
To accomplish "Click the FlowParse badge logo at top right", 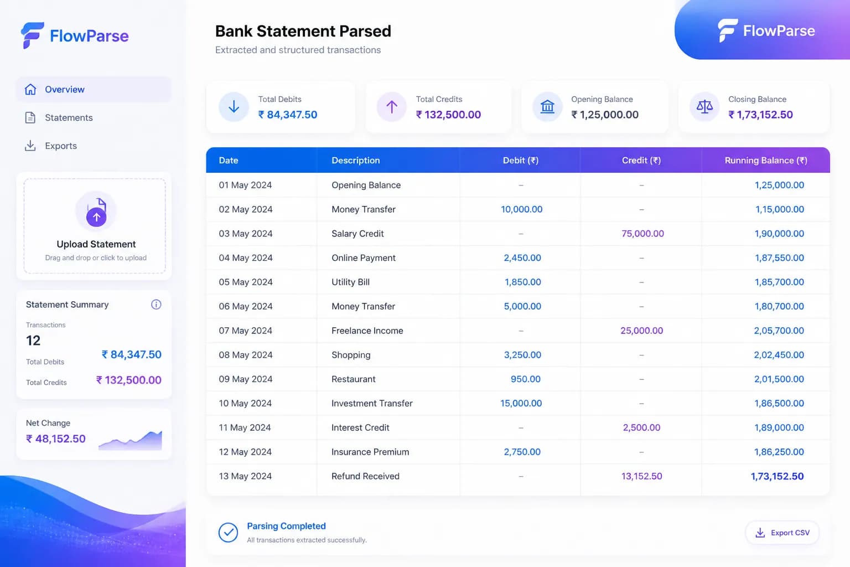I will 766,30.
